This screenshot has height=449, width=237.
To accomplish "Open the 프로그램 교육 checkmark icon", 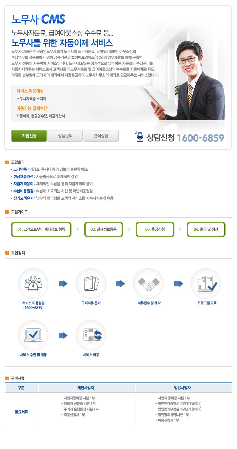I will click(206, 283).
